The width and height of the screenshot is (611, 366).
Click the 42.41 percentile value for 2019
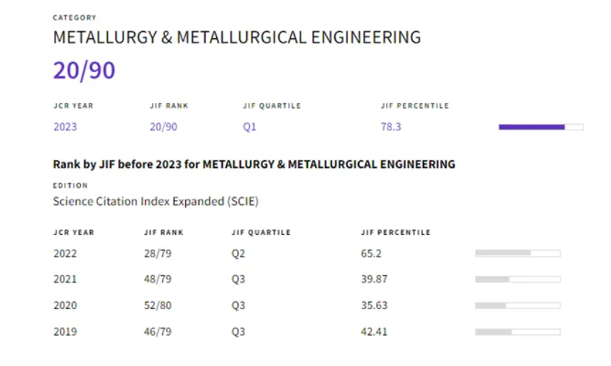(x=374, y=332)
